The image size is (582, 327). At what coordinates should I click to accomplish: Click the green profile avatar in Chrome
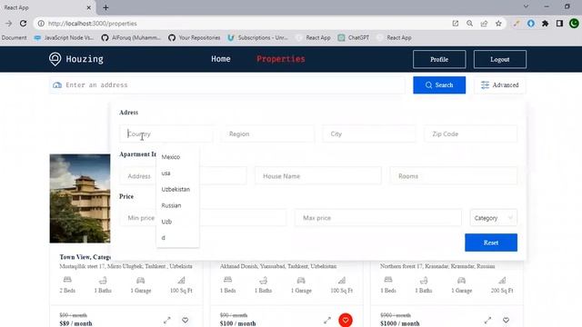pyautogui.click(x=574, y=24)
